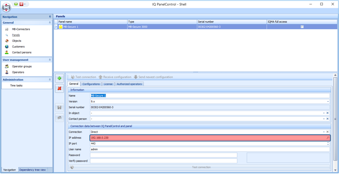Add a new panel with green plus

point(60,79)
